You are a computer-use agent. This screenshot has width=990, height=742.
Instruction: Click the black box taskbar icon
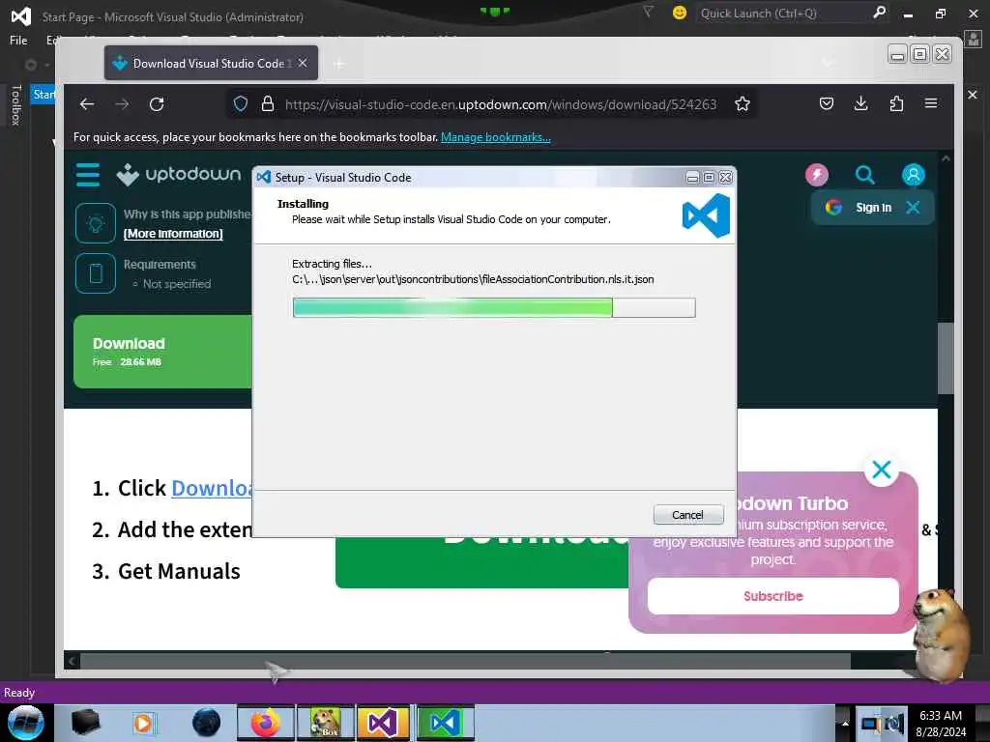coord(85,723)
